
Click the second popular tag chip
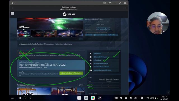[100, 35]
